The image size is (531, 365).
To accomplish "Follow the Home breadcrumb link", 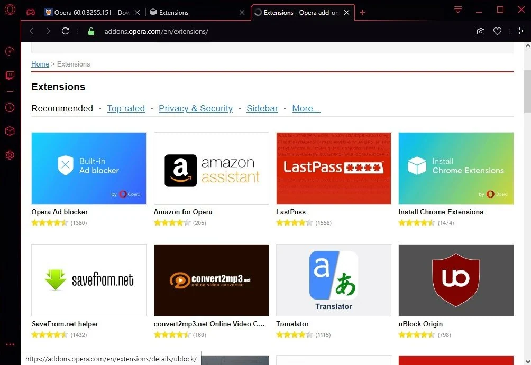I will tap(40, 64).
